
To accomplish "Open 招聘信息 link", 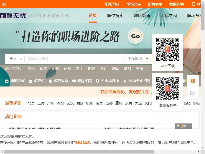I will tap(155, 4).
